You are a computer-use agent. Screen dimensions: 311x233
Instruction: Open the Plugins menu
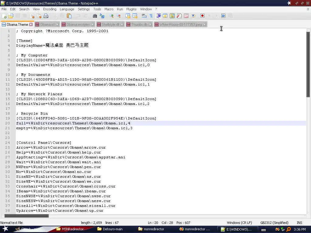click(131, 9)
